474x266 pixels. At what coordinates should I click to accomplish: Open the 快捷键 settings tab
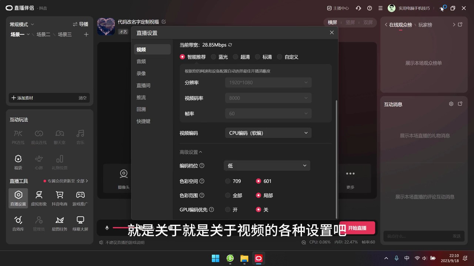tap(152, 121)
